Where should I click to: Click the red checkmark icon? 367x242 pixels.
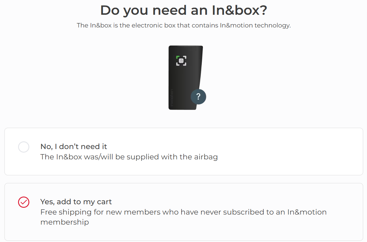[24, 202]
